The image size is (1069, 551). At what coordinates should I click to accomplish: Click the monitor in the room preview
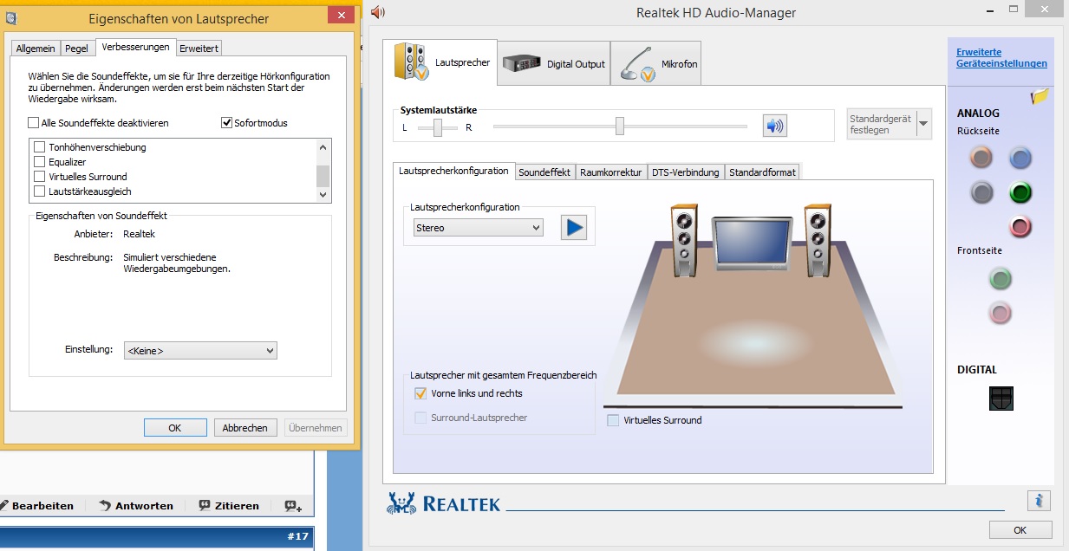tap(751, 245)
